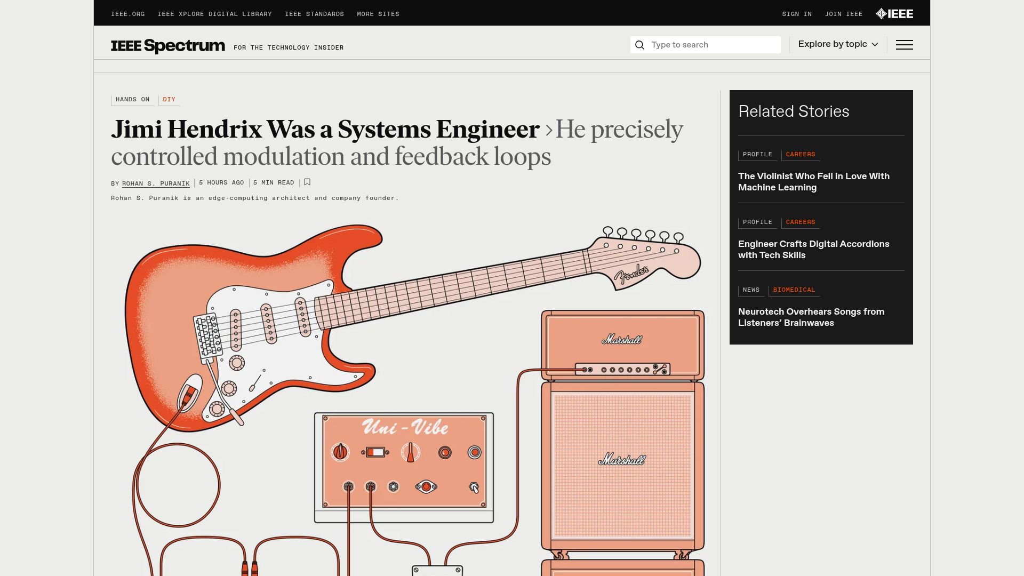Click CAREERS tag above the Violinist story
The height and width of the screenshot is (576, 1024).
click(x=801, y=155)
